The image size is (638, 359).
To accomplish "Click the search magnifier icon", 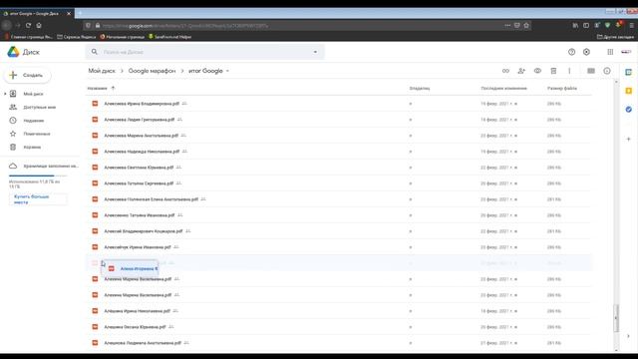I will coord(95,52).
